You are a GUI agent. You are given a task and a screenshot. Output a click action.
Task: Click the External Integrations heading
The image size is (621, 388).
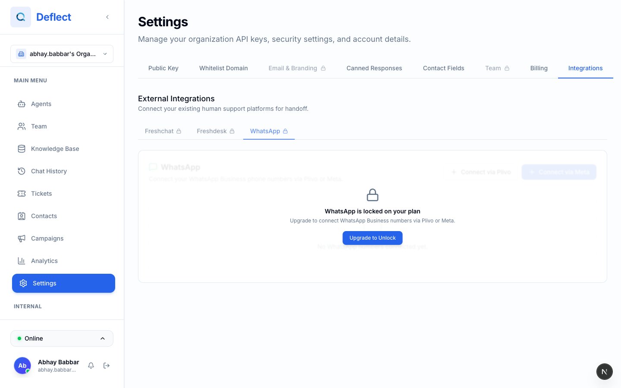(x=176, y=99)
